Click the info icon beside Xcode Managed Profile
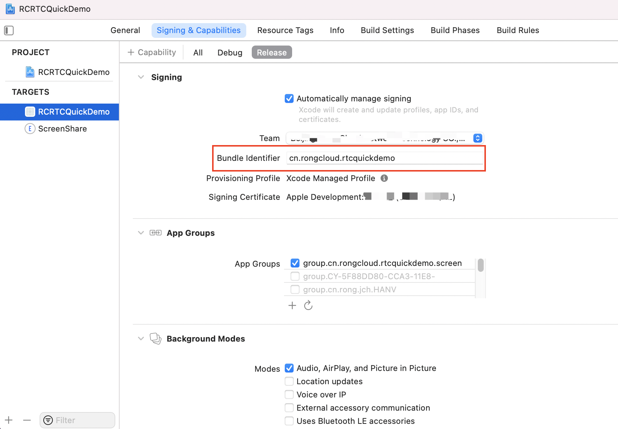 click(x=384, y=178)
